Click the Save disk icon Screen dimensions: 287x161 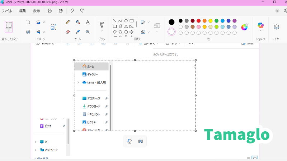tap(50, 11)
